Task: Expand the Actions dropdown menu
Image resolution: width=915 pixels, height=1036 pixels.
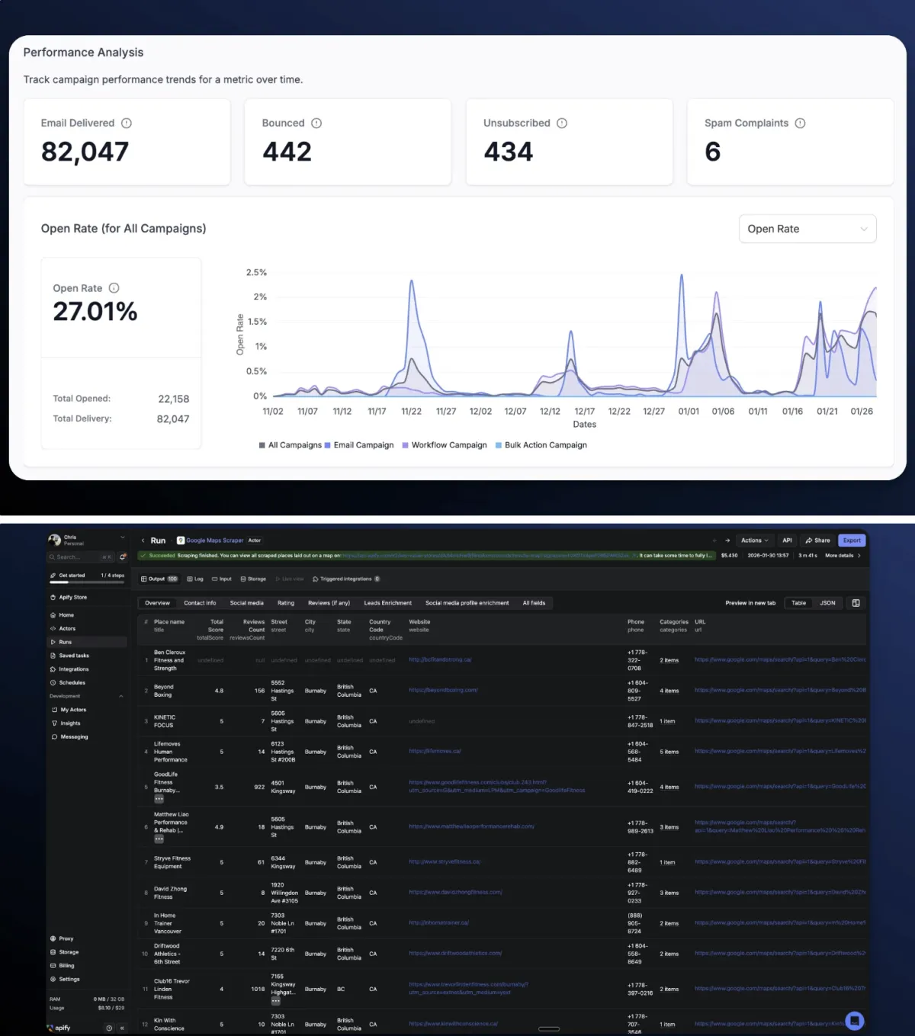Action: click(x=754, y=540)
